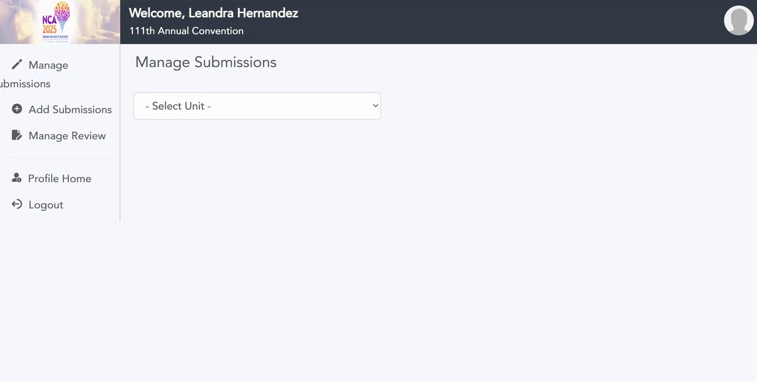Click the pencil icon beside Manage Submissions
This screenshot has height=381, width=757.
(x=17, y=65)
